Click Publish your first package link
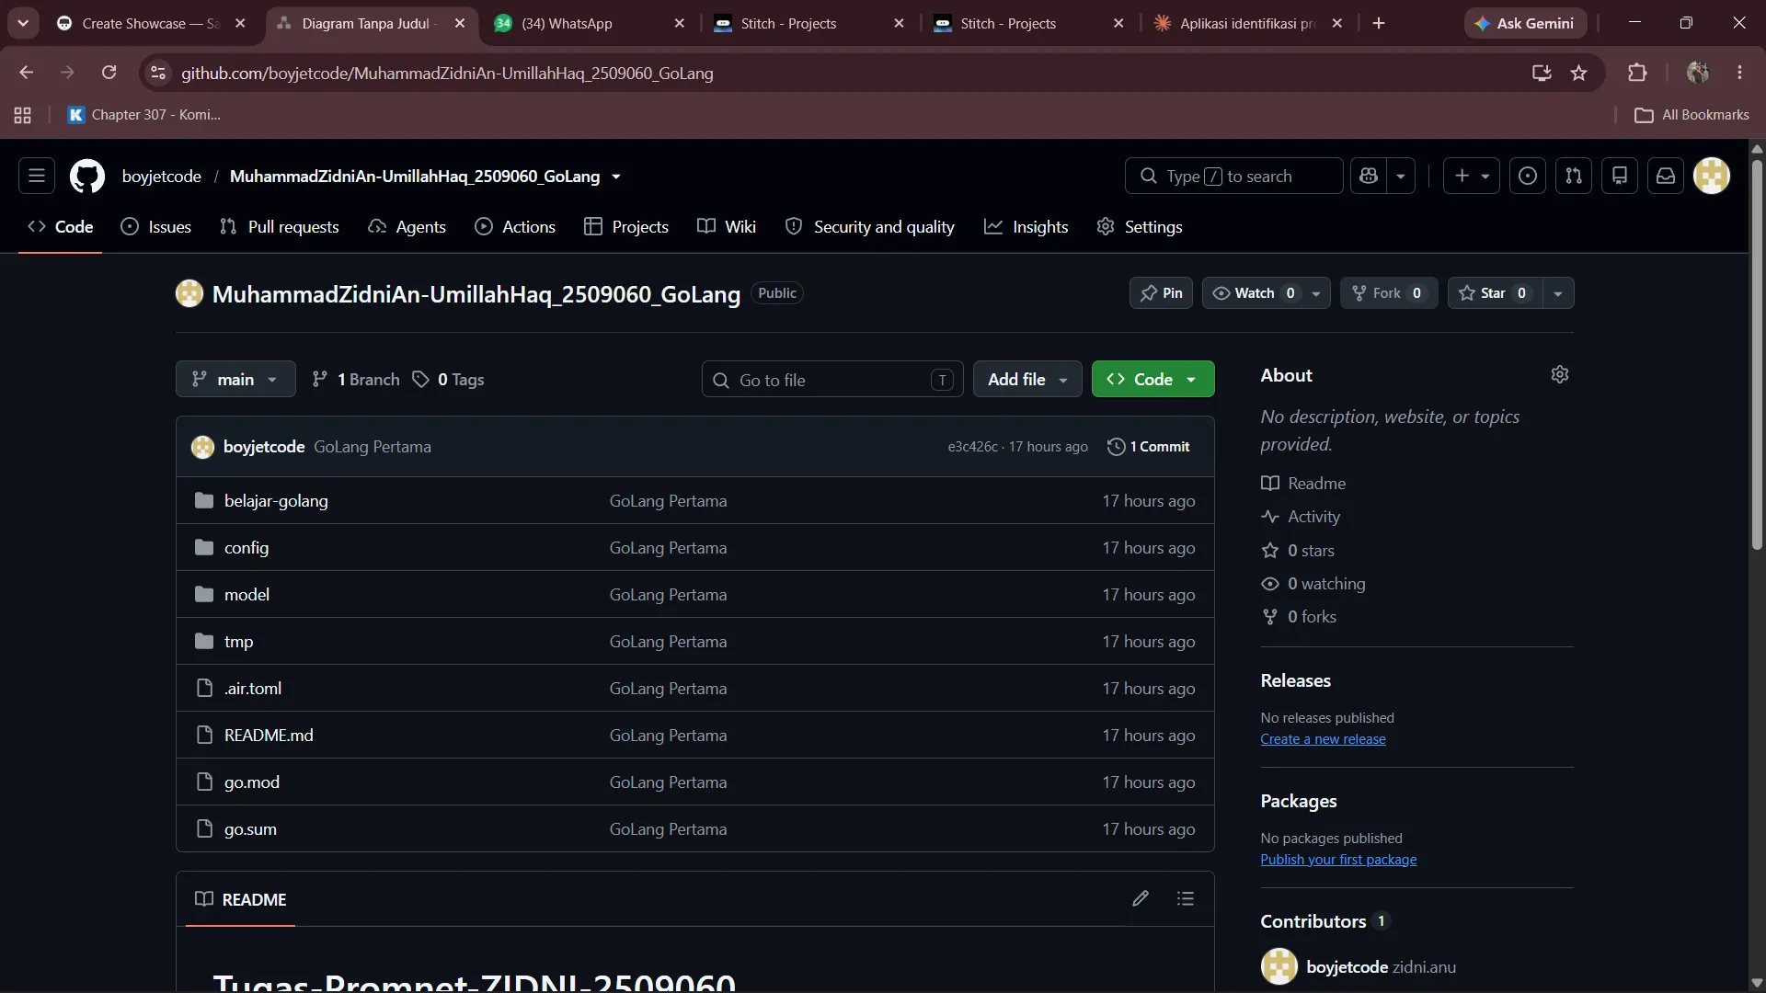This screenshot has height=993, width=1766. point(1338,860)
